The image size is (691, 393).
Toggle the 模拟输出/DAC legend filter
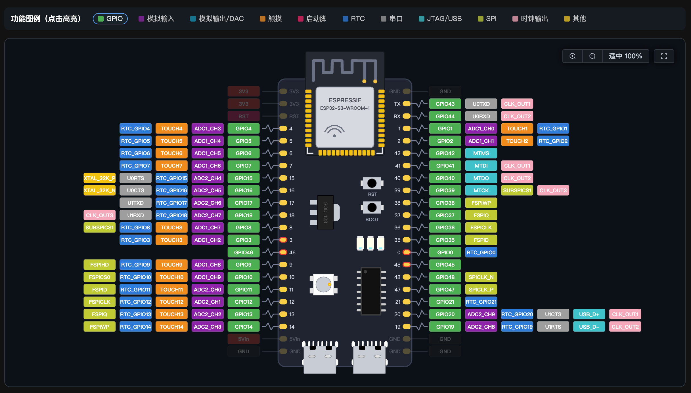(x=217, y=19)
